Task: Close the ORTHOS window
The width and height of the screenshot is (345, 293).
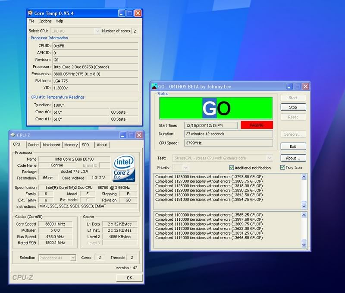Action: (x=306, y=86)
